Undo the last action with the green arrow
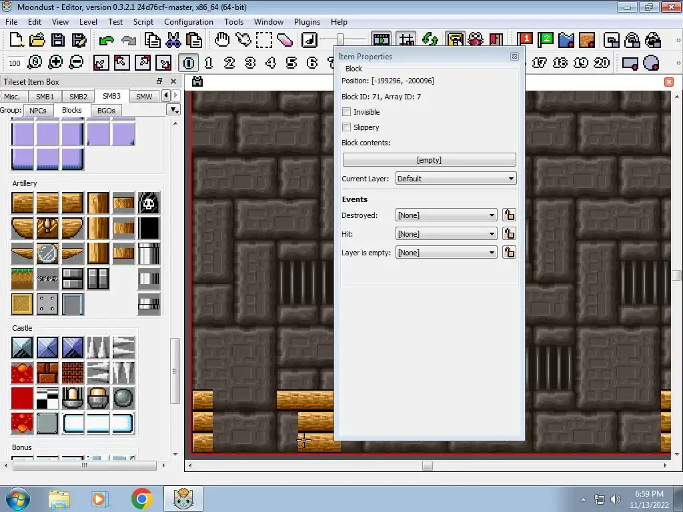 (106, 40)
